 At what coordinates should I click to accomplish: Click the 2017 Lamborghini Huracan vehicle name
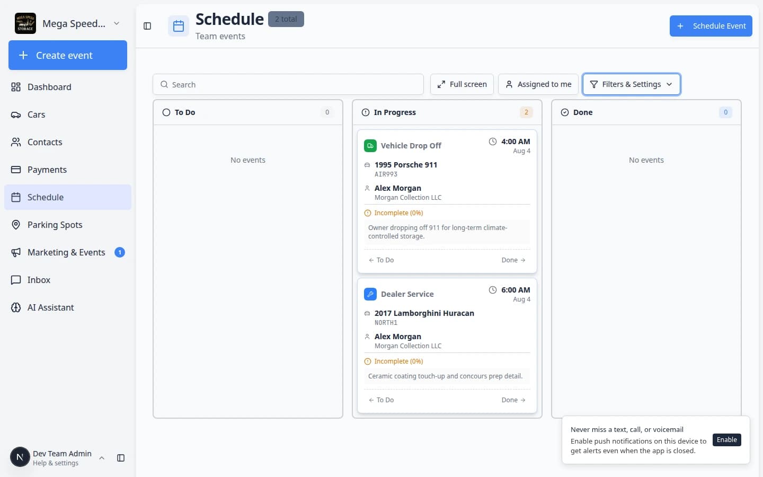[424, 313]
